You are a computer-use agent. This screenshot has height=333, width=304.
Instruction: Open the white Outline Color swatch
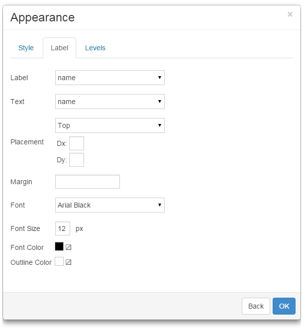pyautogui.click(x=59, y=261)
